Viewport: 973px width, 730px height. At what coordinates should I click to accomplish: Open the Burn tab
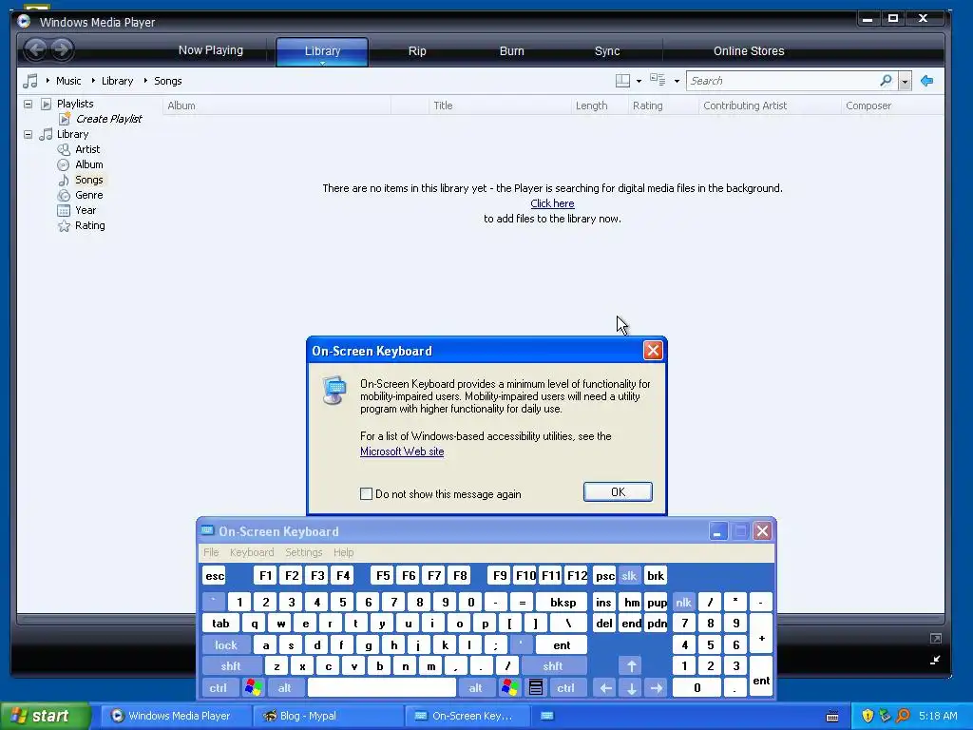[x=512, y=51]
